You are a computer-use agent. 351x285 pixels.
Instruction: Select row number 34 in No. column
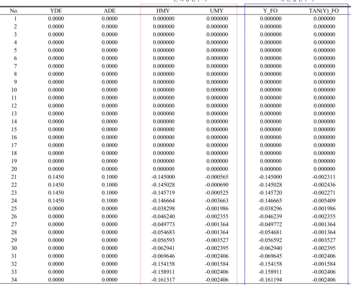tap(14, 280)
